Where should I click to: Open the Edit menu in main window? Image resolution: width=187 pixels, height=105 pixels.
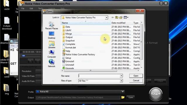click(31, 8)
